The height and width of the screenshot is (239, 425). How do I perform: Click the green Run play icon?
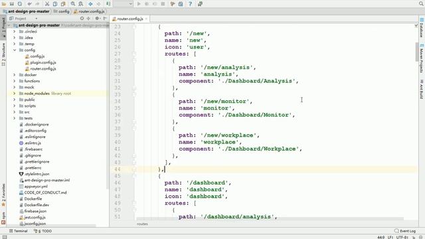click(139, 4)
